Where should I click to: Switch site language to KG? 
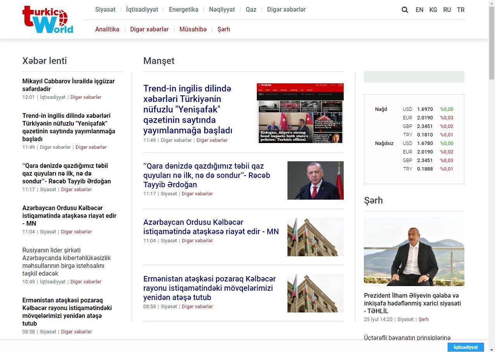[433, 10]
